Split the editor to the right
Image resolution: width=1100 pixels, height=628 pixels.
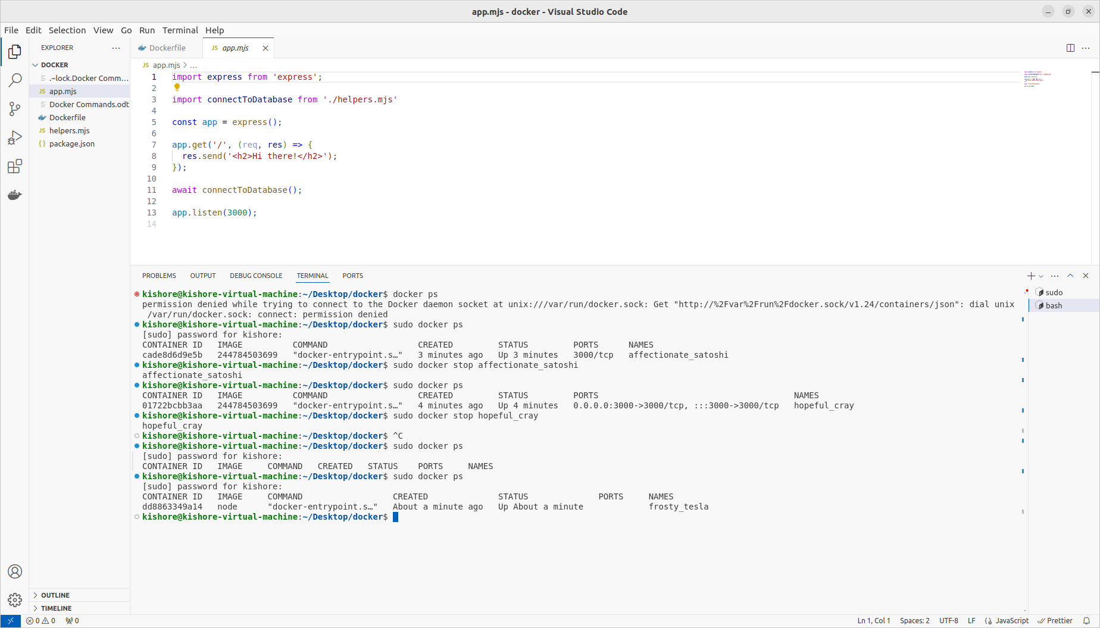click(1070, 48)
